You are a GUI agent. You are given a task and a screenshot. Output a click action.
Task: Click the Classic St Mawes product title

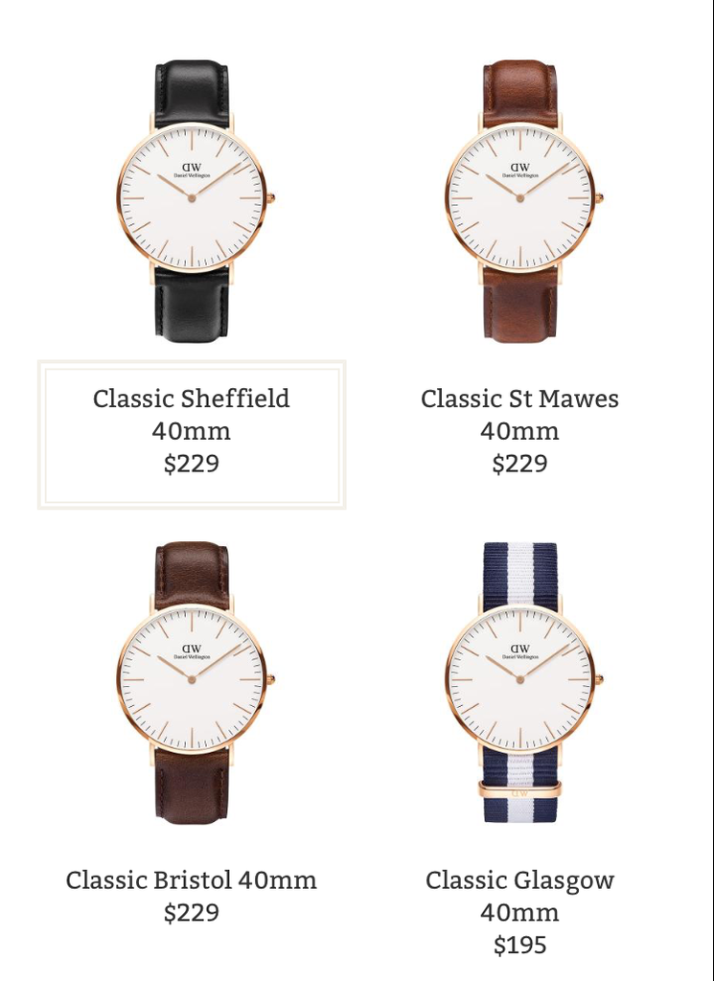pos(520,399)
